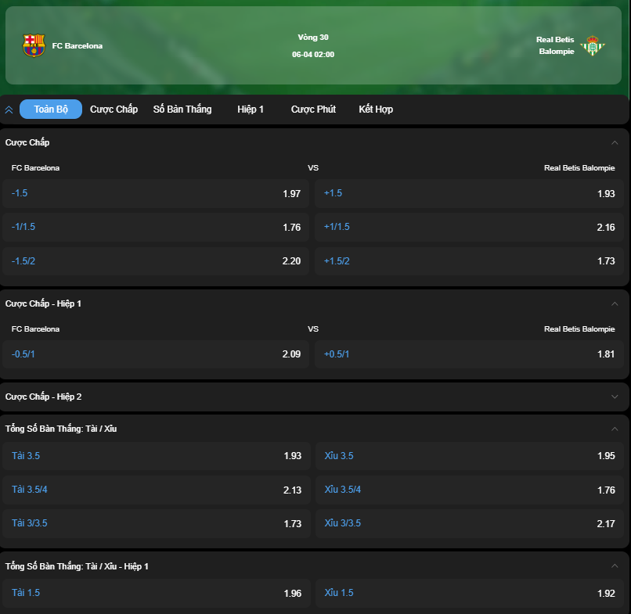
Task: Bet Xỉu 3.5 at 1.95
Action: 470,456
